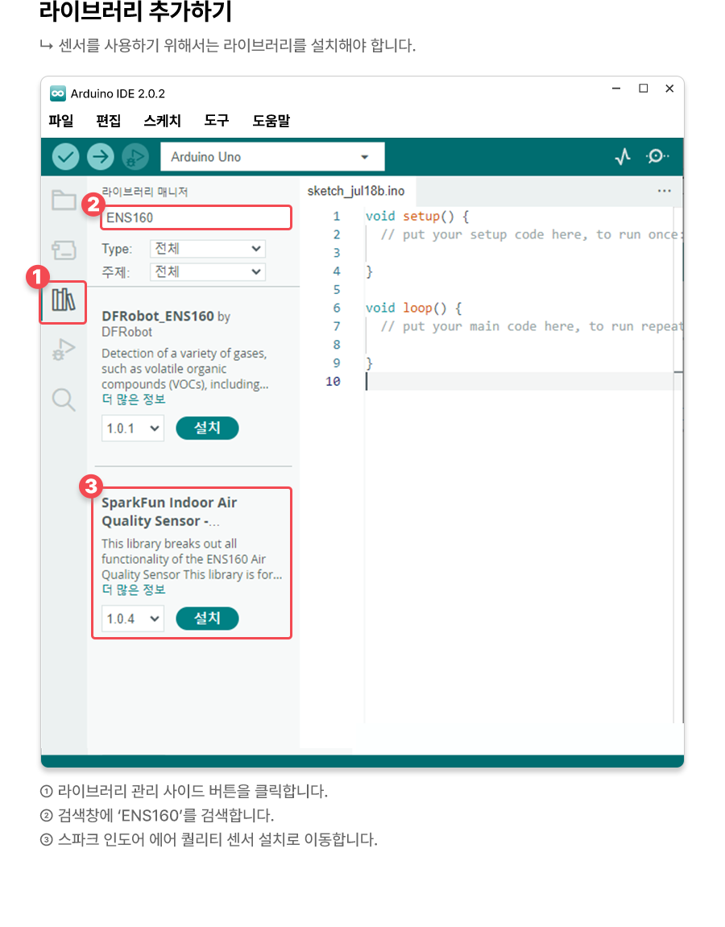The width and height of the screenshot is (725, 927).
Task: Click the Verify checkmark button
Action: pyautogui.click(x=65, y=156)
